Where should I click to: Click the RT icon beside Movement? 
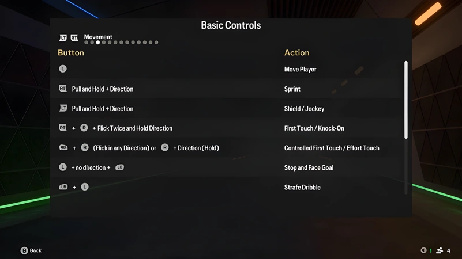[74, 37]
